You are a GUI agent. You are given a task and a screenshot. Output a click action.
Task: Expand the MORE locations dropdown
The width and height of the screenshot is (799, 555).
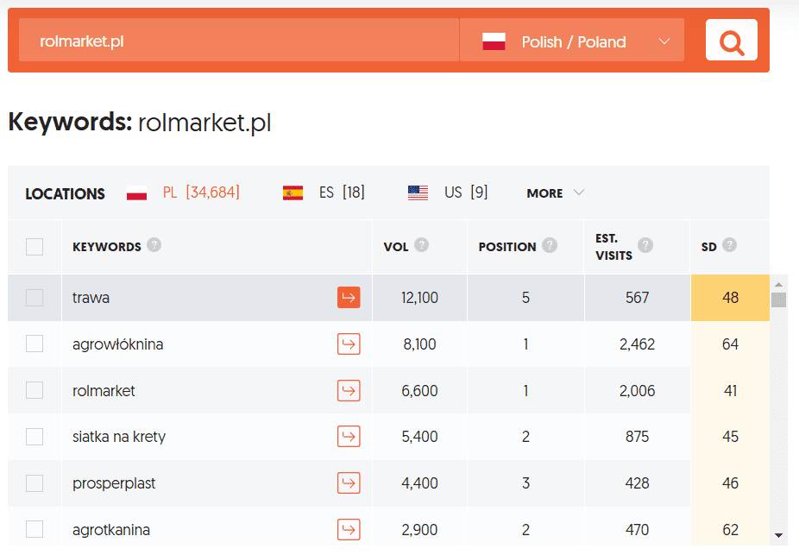555,192
